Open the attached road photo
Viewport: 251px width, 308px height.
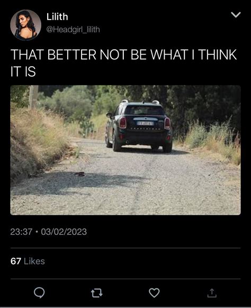tap(125, 150)
